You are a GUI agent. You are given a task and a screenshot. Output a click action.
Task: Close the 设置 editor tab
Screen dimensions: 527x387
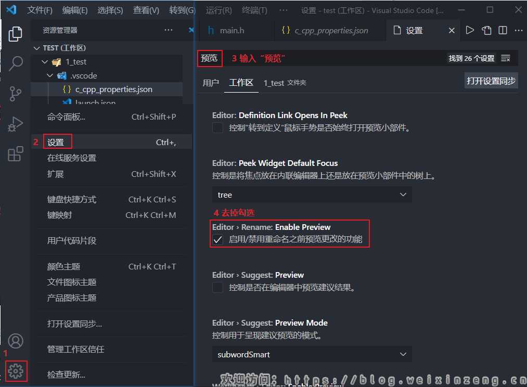pyautogui.click(x=452, y=31)
